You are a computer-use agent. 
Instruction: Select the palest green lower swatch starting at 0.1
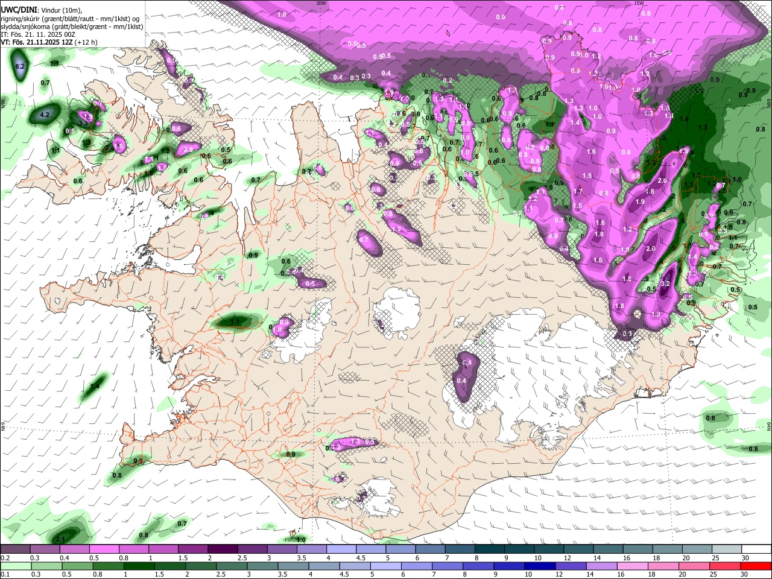16,566
